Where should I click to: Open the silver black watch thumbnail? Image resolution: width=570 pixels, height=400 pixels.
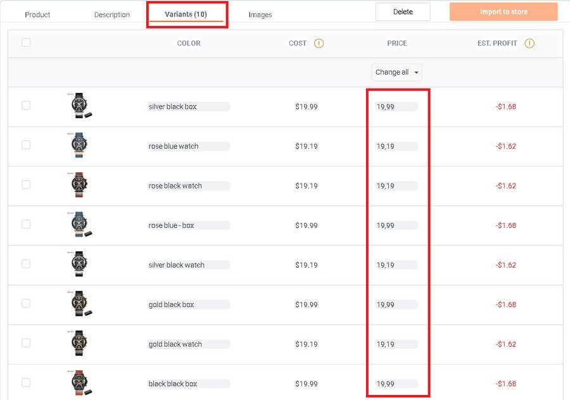pos(80,265)
